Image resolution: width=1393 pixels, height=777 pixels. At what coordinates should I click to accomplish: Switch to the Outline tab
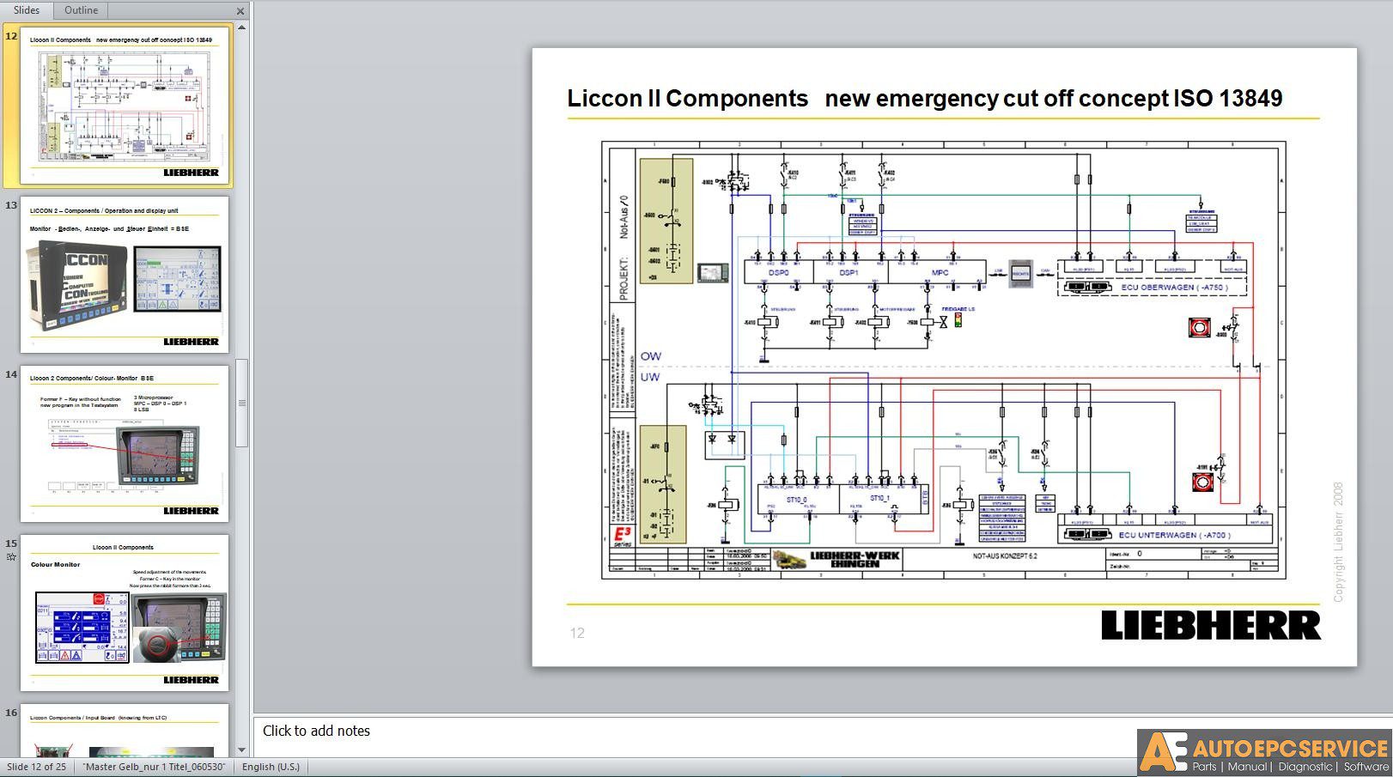coord(80,10)
